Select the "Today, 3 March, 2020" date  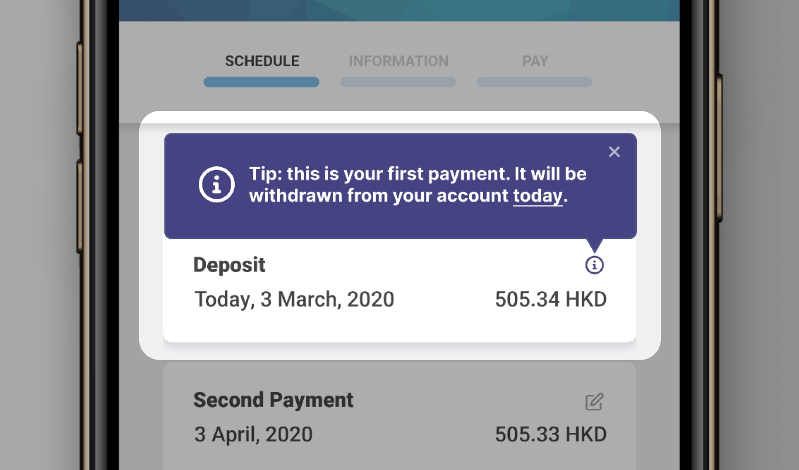294,299
